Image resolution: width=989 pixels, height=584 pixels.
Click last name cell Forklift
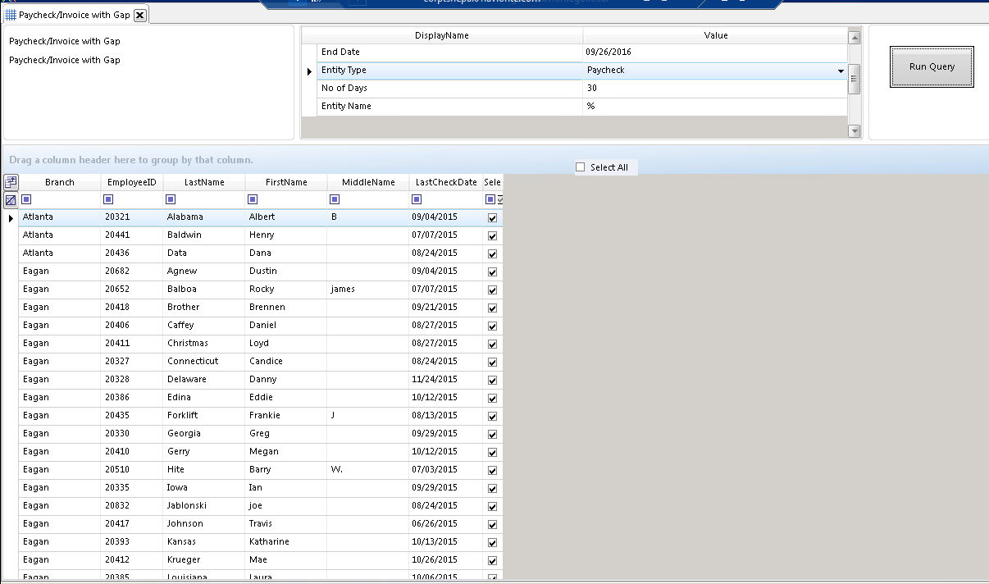[x=204, y=415]
